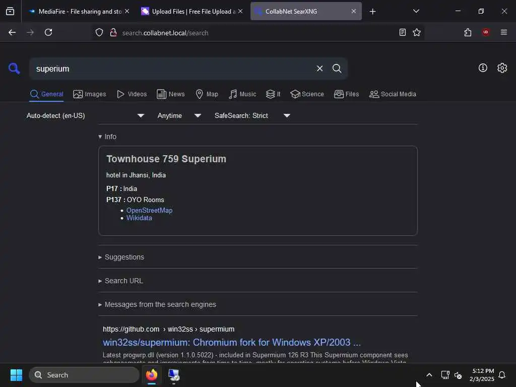This screenshot has width=516, height=387.
Task: Click the Windows taskbar Search box
Action: click(84, 375)
